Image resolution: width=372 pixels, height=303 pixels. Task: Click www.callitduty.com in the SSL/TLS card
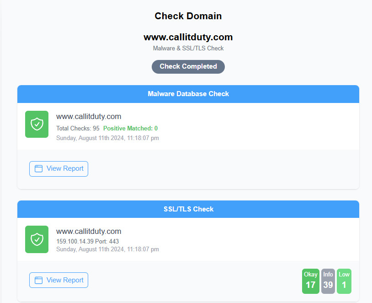89,231
